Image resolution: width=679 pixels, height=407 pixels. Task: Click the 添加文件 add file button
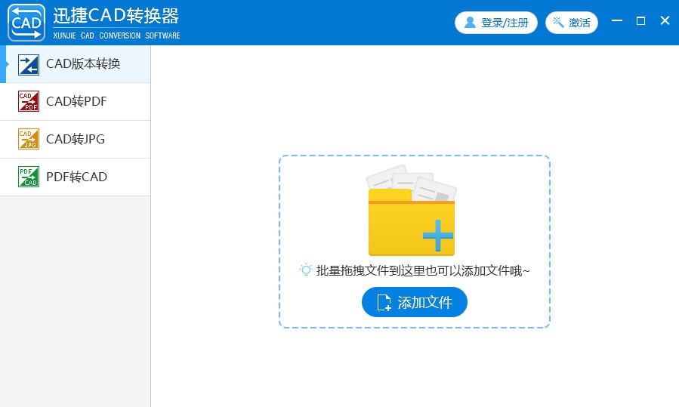point(415,302)
